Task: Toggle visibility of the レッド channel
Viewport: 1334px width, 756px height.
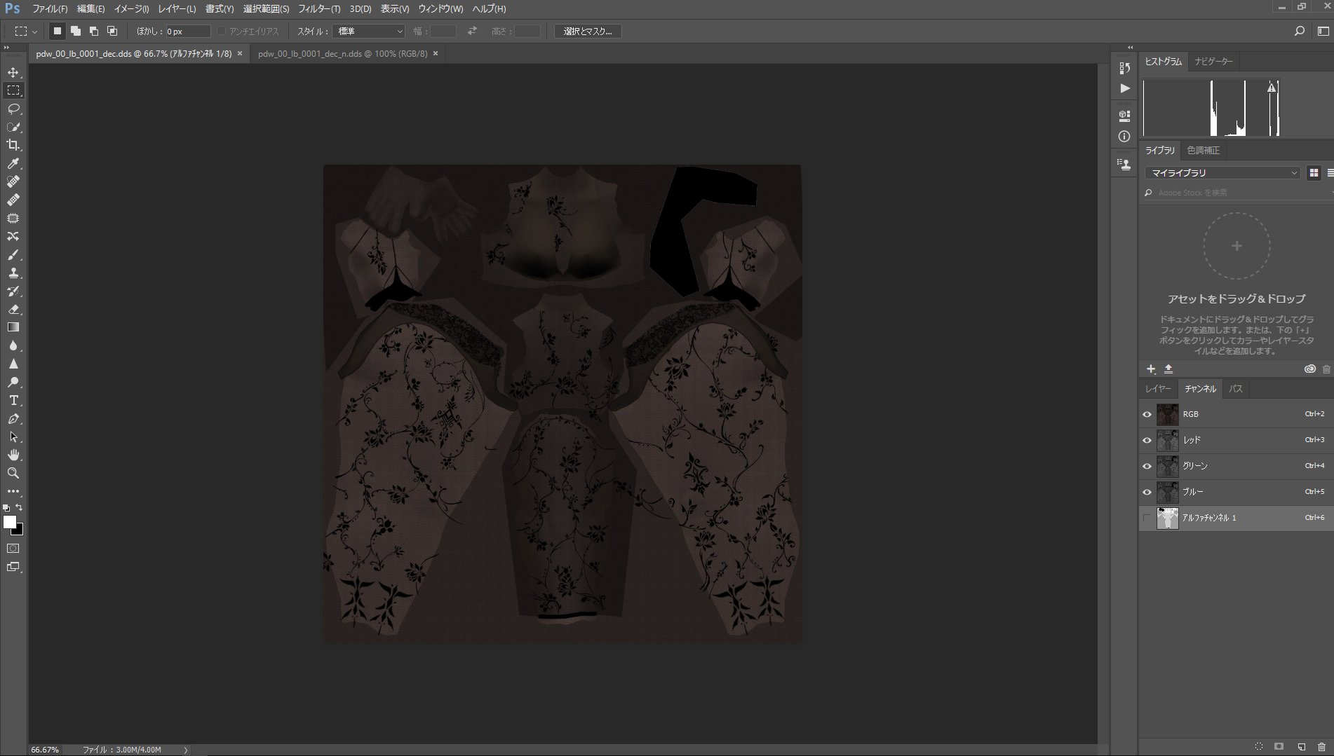Action: [1147, 440]
